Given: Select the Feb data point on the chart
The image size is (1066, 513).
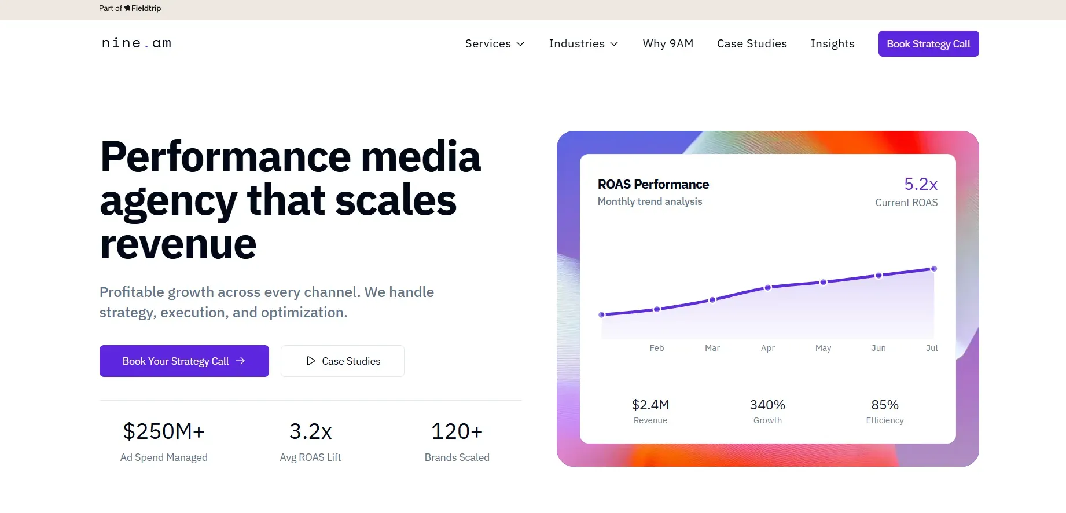Looking at the screenshot, I should point(657,309).
